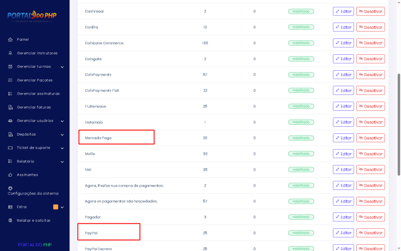Click the Depósitos icon in sidebar

point(10,134)
